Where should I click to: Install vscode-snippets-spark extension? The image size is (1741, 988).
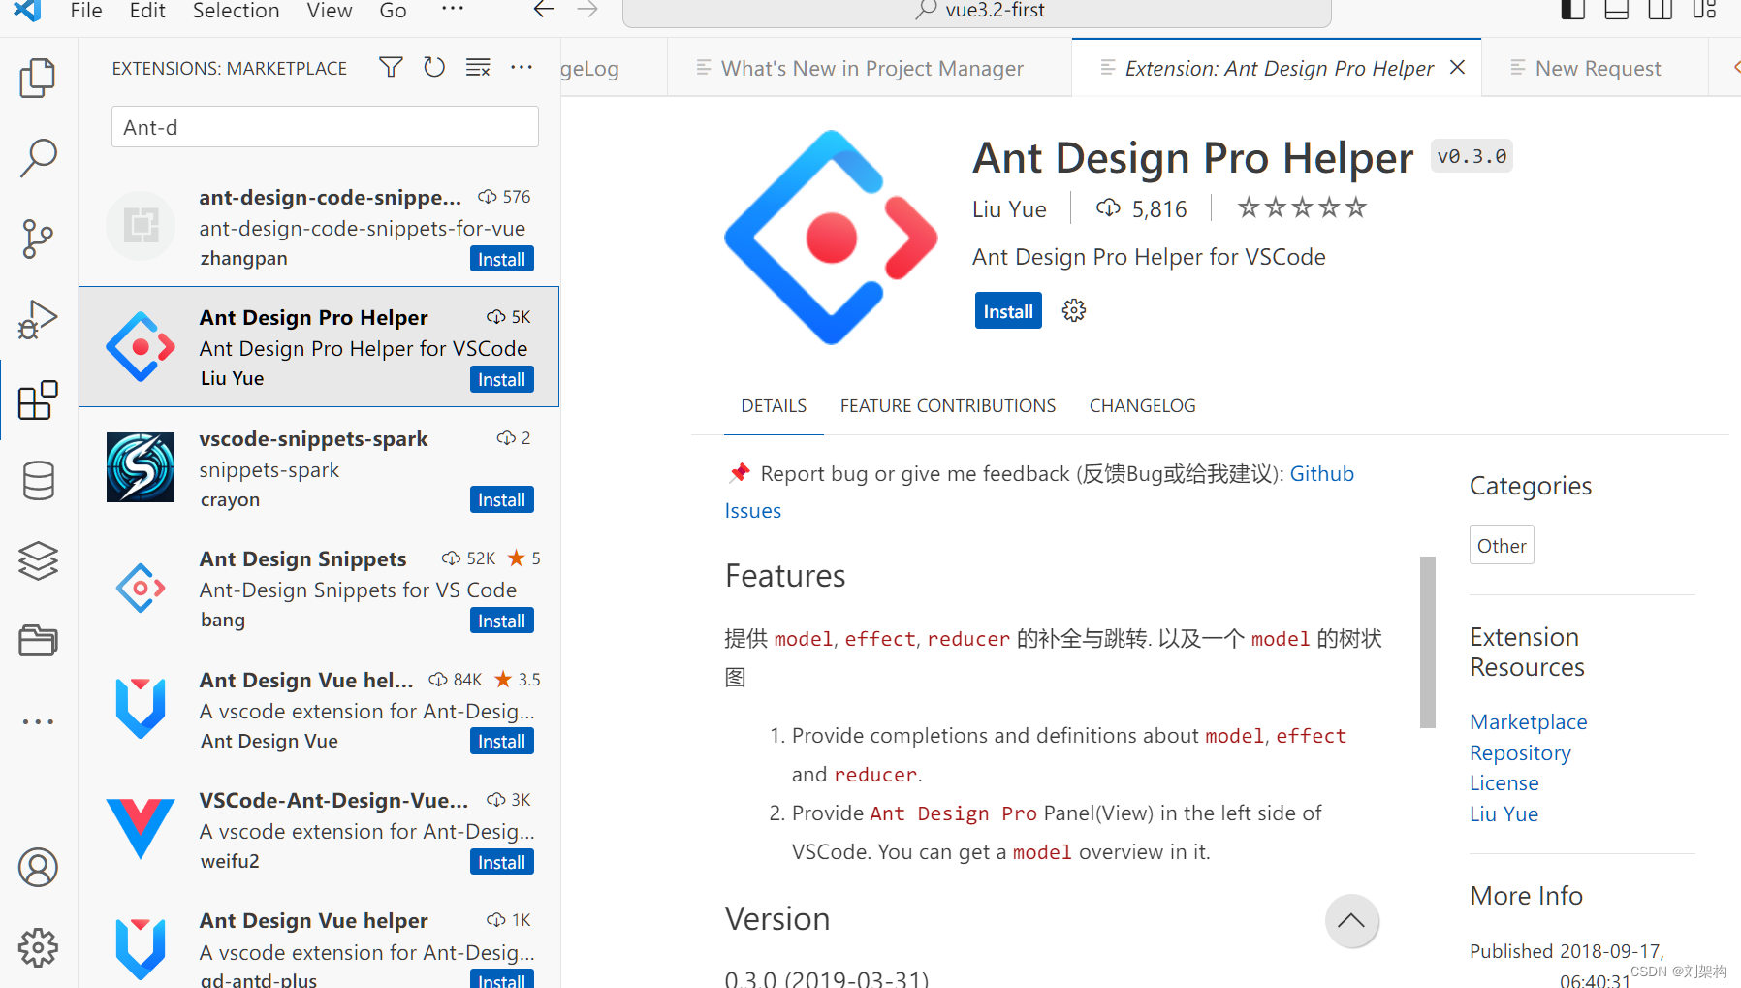[502, 500]
